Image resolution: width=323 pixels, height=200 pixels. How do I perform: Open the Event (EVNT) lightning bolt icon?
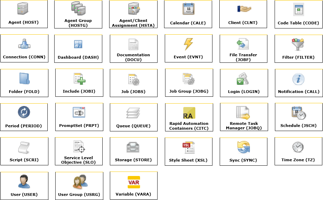188,44
